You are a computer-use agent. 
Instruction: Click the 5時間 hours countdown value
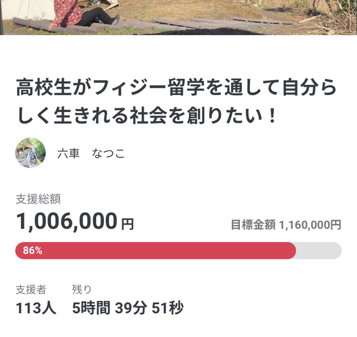[90, 308]
